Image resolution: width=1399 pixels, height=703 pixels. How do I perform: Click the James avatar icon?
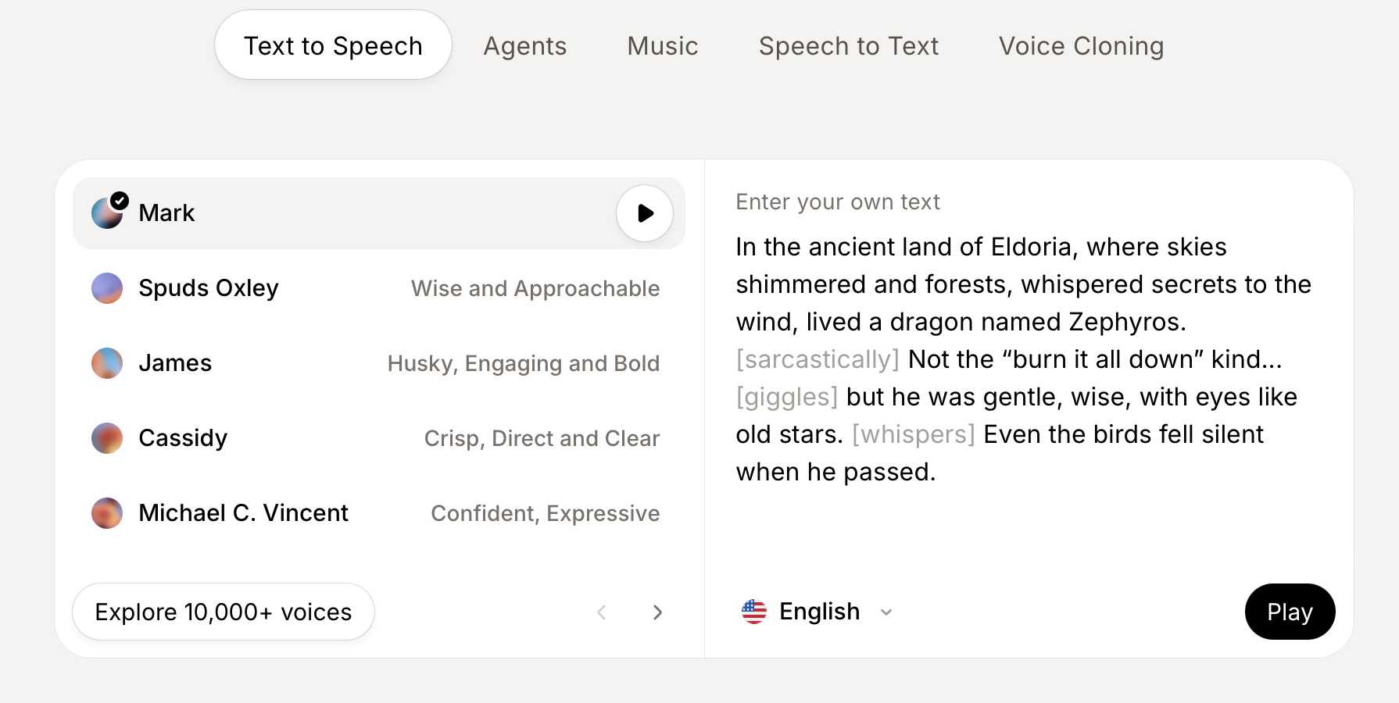pyautogui.click(x=107, y=363)
